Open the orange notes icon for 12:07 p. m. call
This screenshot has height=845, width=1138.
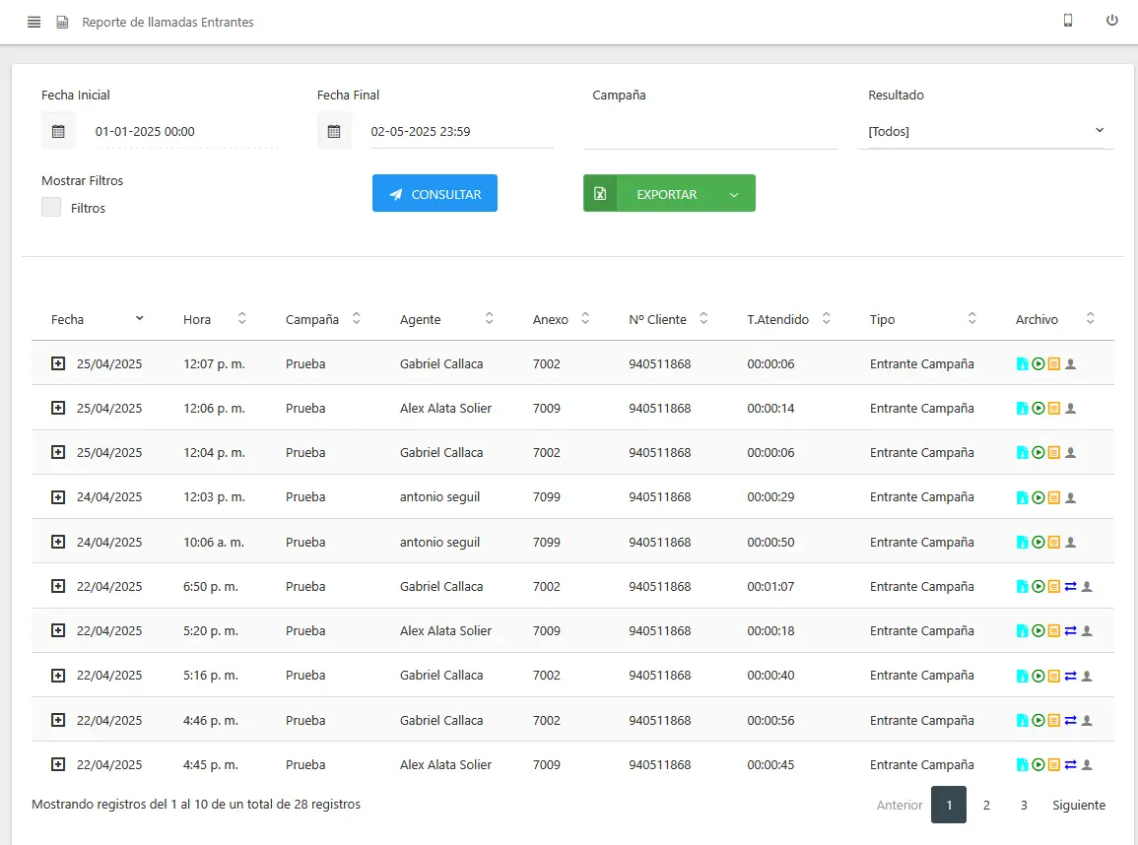(x=1054, y=364)
